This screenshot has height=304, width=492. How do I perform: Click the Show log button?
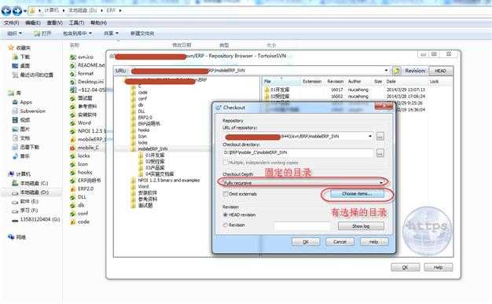click(x=361, y=226)
